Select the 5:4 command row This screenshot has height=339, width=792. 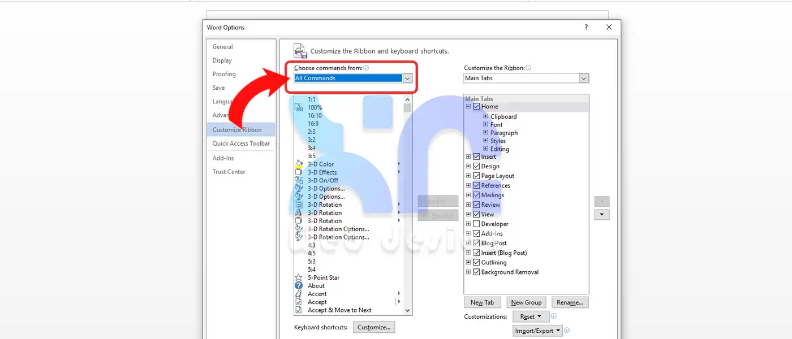tap(348, 270)
